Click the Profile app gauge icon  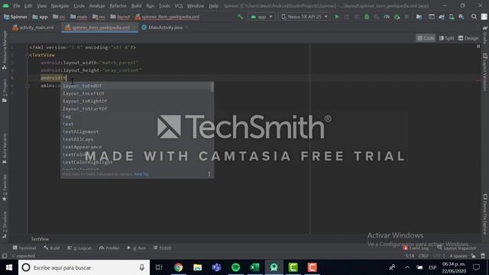[x=387, y=17]
